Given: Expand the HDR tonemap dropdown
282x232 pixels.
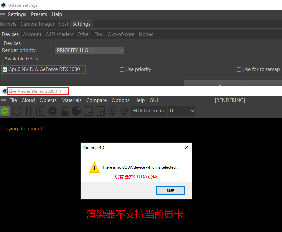Looking at the screenshot, I should 149,111.
